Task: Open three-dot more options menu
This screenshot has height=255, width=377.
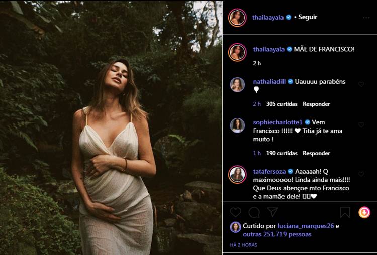Action: [x=366, y=18]
